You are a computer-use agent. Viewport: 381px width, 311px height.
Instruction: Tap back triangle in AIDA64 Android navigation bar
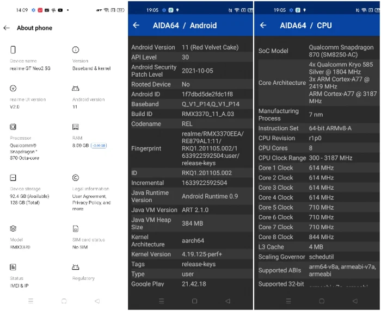coord(228,301)
